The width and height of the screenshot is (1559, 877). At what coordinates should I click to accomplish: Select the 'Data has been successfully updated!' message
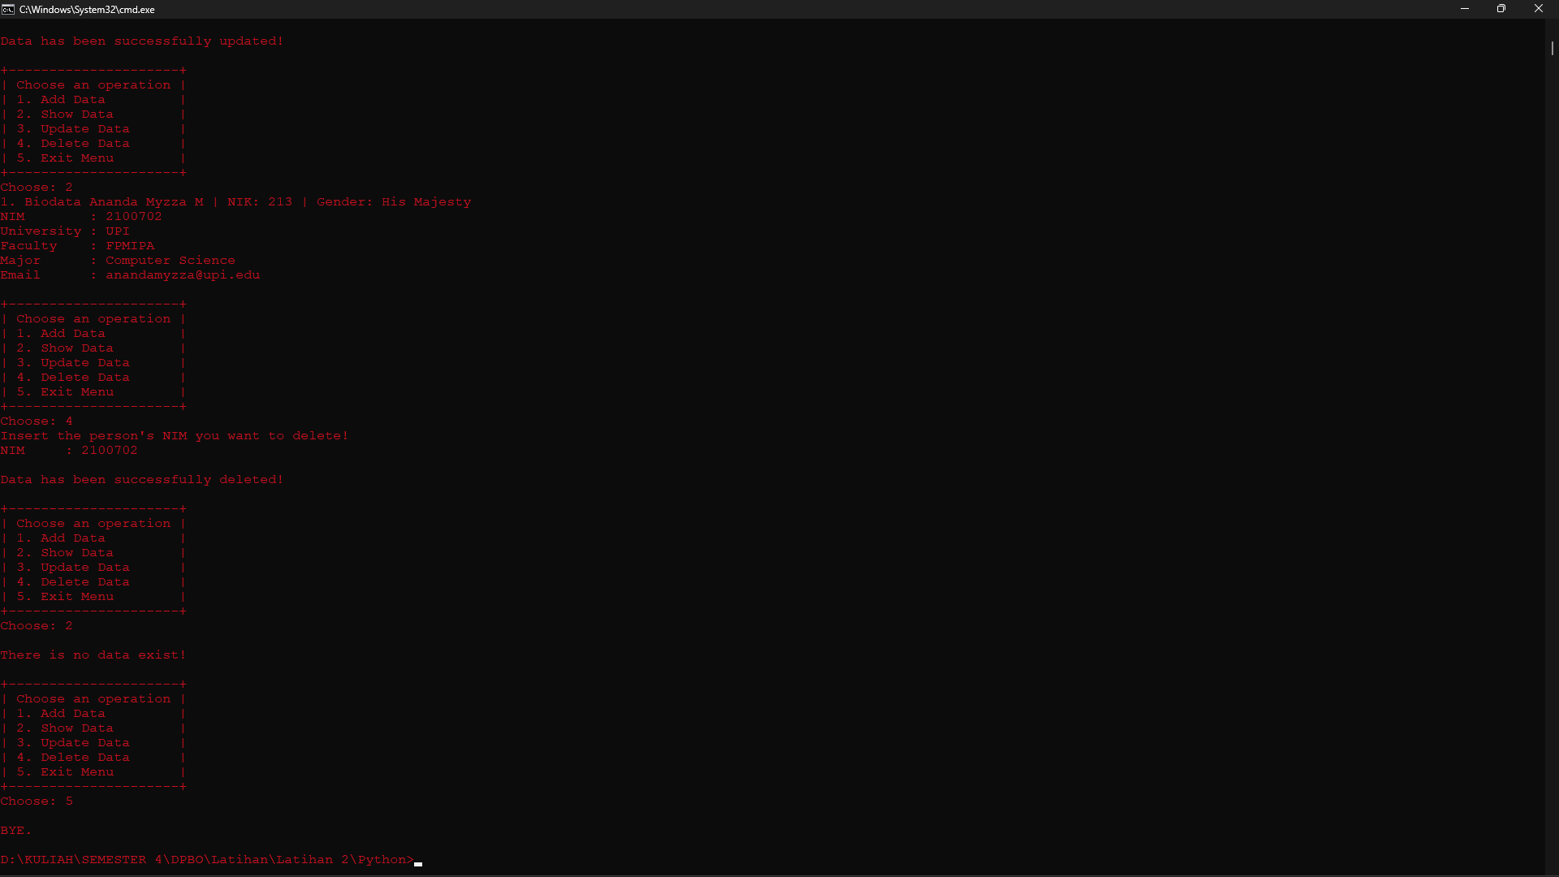pyautogui.click(x=142, y=41)
